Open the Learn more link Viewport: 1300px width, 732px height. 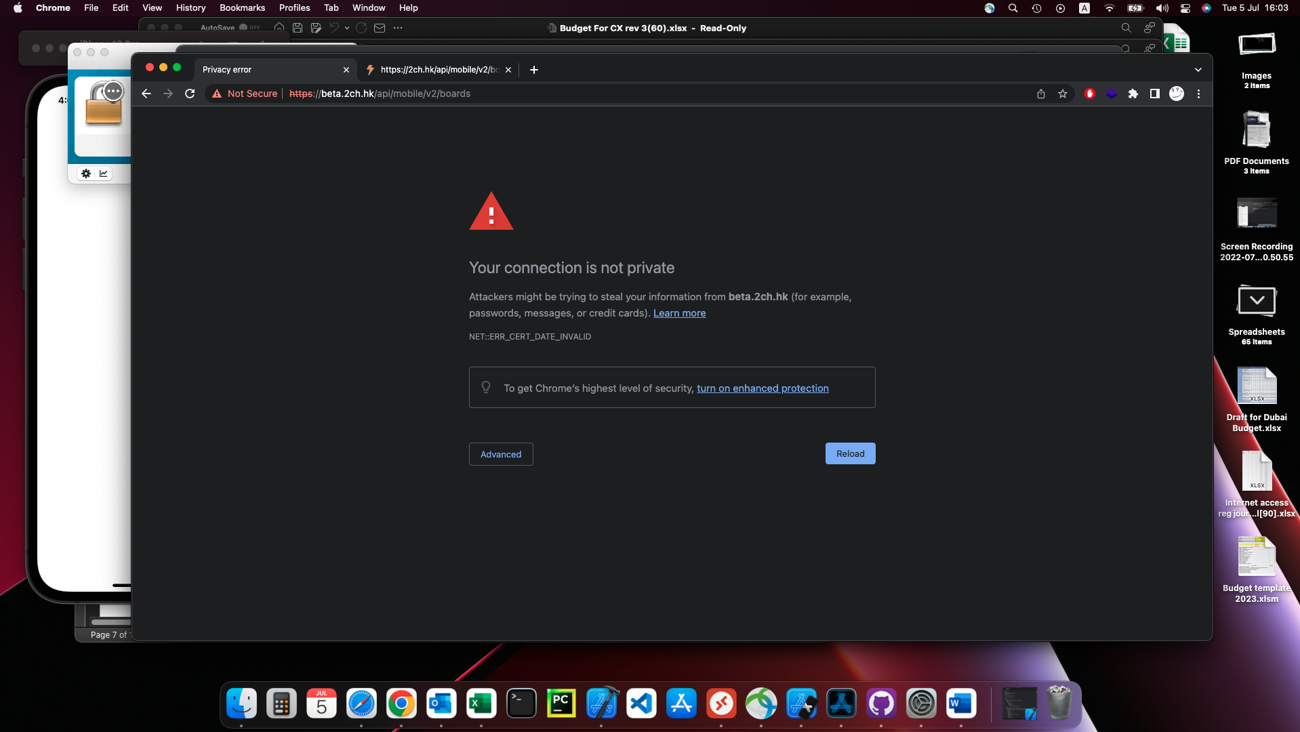click(x=680, y=313)
